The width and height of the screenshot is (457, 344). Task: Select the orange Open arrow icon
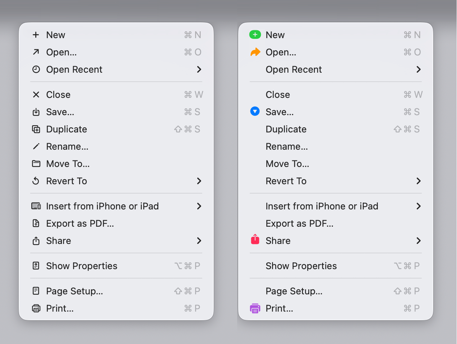(255, 52)
